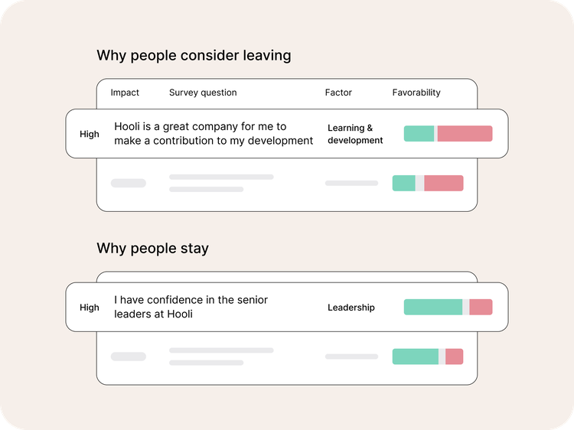
Task: Click red unfavorable segment for leadership question
Action: click(x=481, y=308)
